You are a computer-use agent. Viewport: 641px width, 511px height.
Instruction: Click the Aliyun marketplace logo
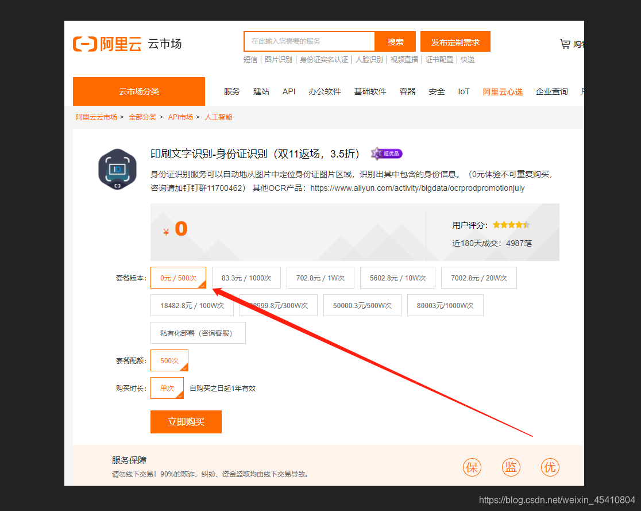pyautogui.click(x=107, y=44)
